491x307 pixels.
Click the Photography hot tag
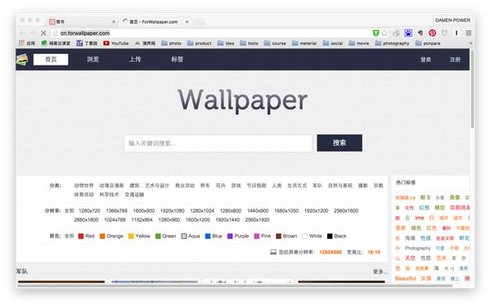(x=417, y=248)
